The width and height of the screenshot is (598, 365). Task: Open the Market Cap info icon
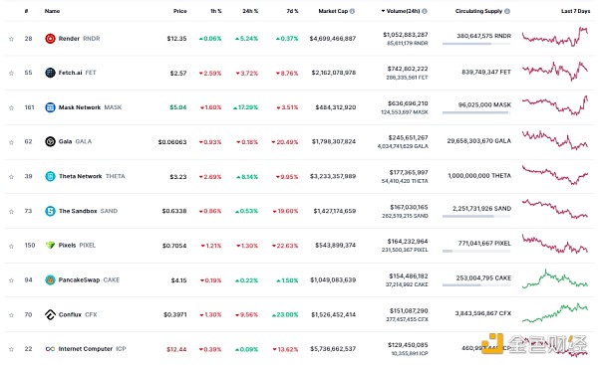pos(352,11)
